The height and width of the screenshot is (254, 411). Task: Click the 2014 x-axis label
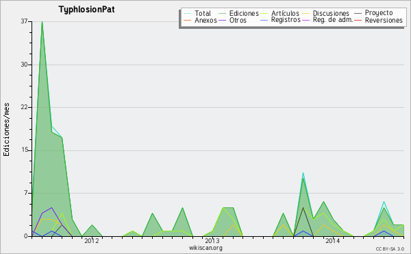333,241
